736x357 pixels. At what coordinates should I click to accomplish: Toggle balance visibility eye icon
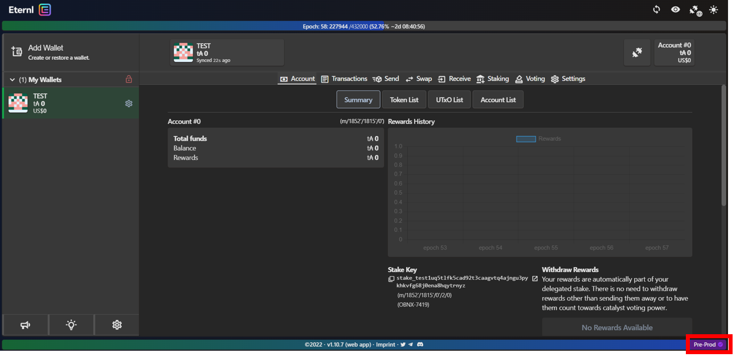[x=675, y=10]
